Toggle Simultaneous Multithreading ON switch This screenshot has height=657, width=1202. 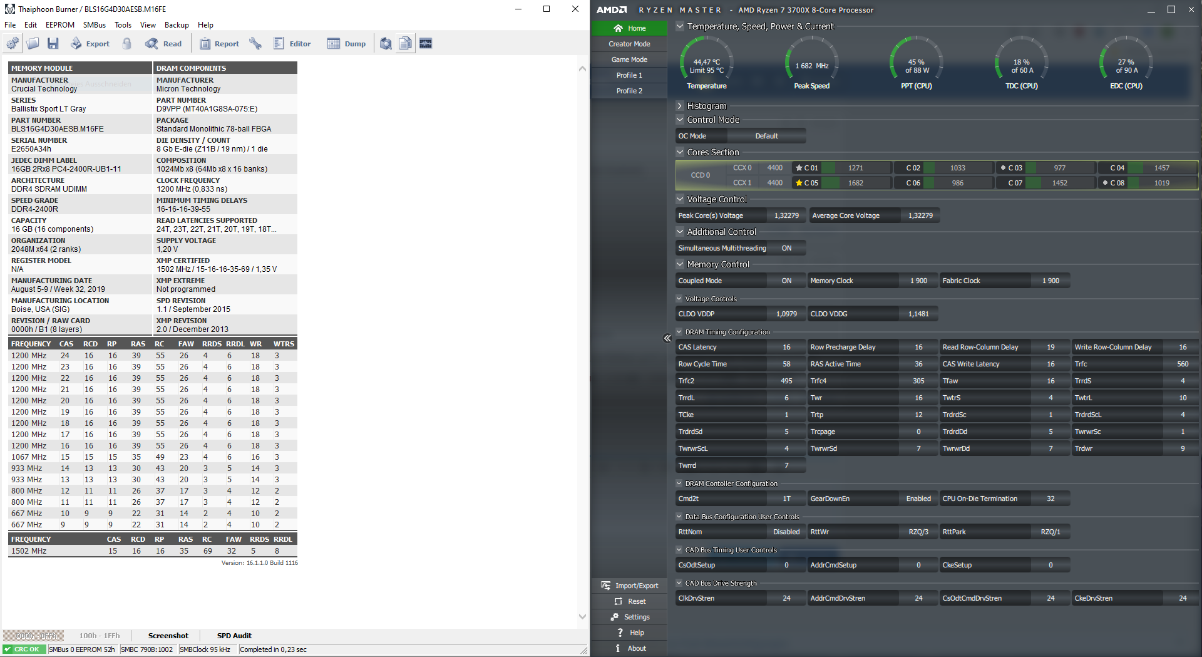pos(787,248)
